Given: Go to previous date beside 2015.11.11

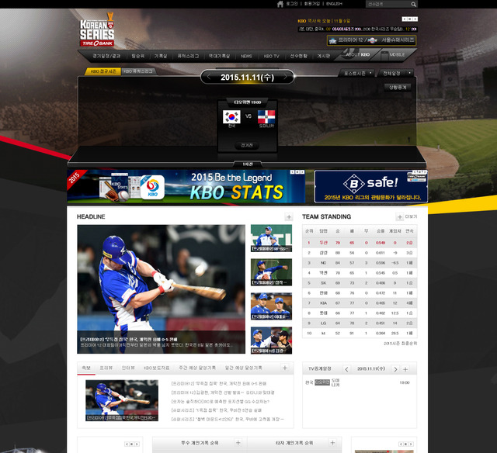Looking at the screenshot, I should (209, 77).
